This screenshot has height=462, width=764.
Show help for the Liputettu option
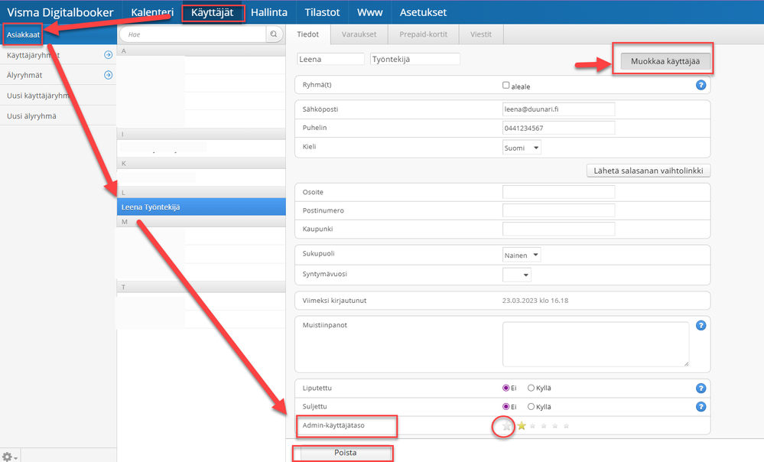[x=701, y=389]
